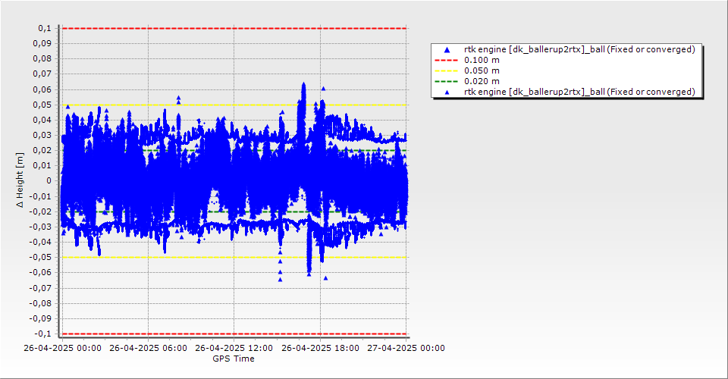Click the -0,01 y-axis tick label
The height and width of the screenshot is (379, 728).
pyautogui.click(x=41, y=196)
